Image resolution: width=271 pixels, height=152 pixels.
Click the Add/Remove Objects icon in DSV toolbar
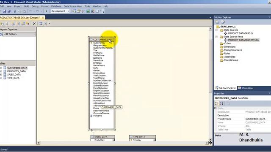2,24
